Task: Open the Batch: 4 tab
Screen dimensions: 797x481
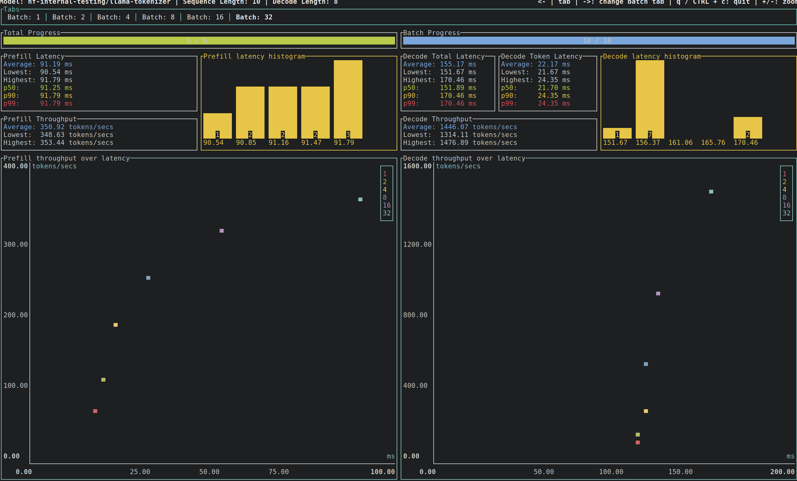Action: click(x=113, y=17)
